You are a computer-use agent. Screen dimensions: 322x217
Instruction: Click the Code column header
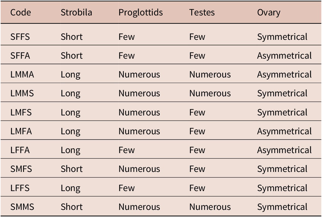(x=20, y=13)
